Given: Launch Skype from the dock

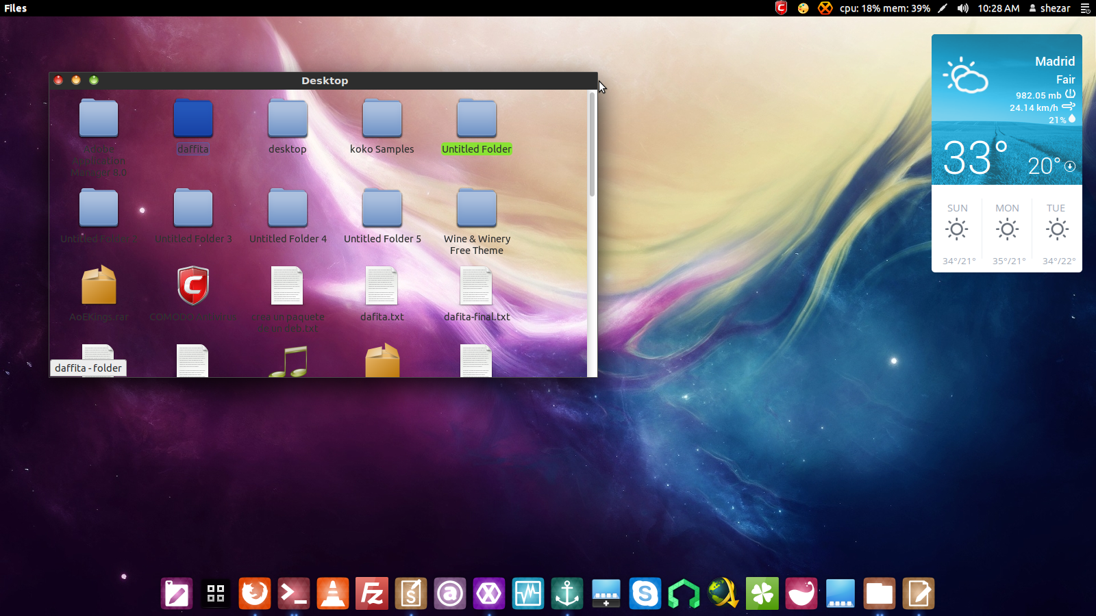Looking at the screenshot, I should click(x=645, y=593).
